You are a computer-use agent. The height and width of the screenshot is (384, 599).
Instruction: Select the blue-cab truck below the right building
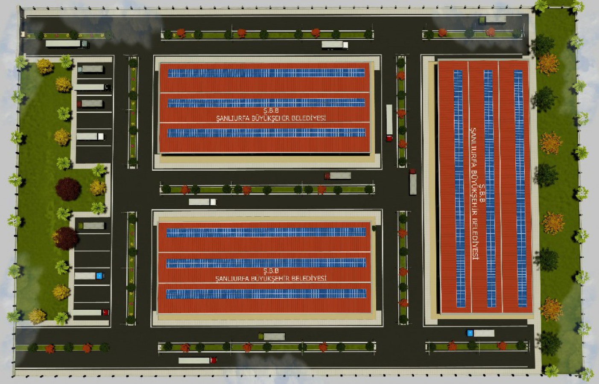(x=480, y=333)
